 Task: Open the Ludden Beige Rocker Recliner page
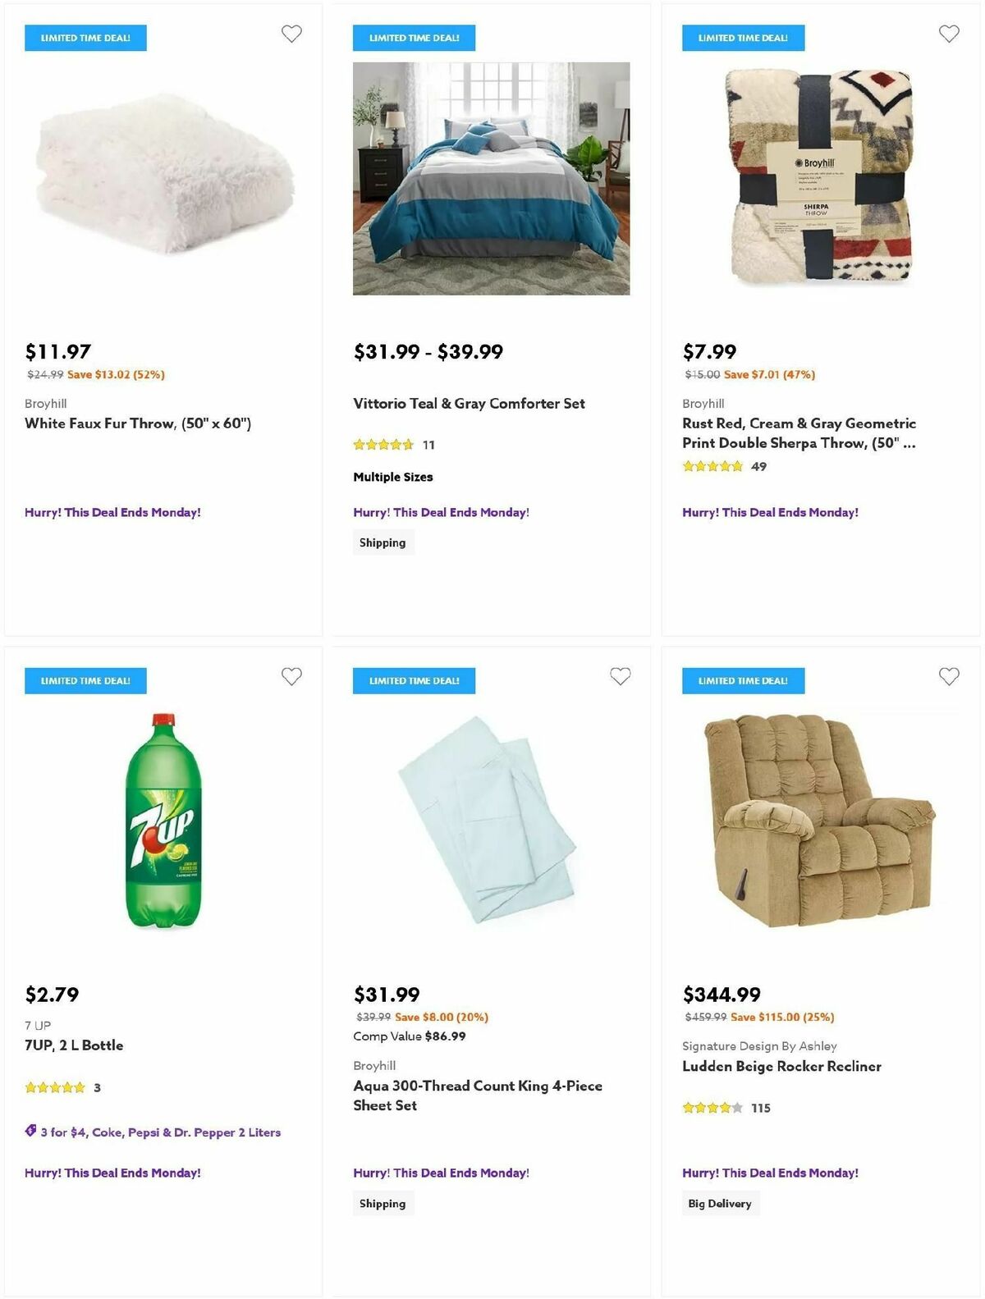(781, 1066)
